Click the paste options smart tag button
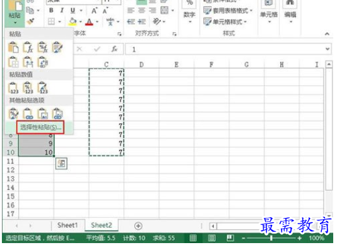The height and width of the screenshot is (245, 337). [x=61, y=164]
